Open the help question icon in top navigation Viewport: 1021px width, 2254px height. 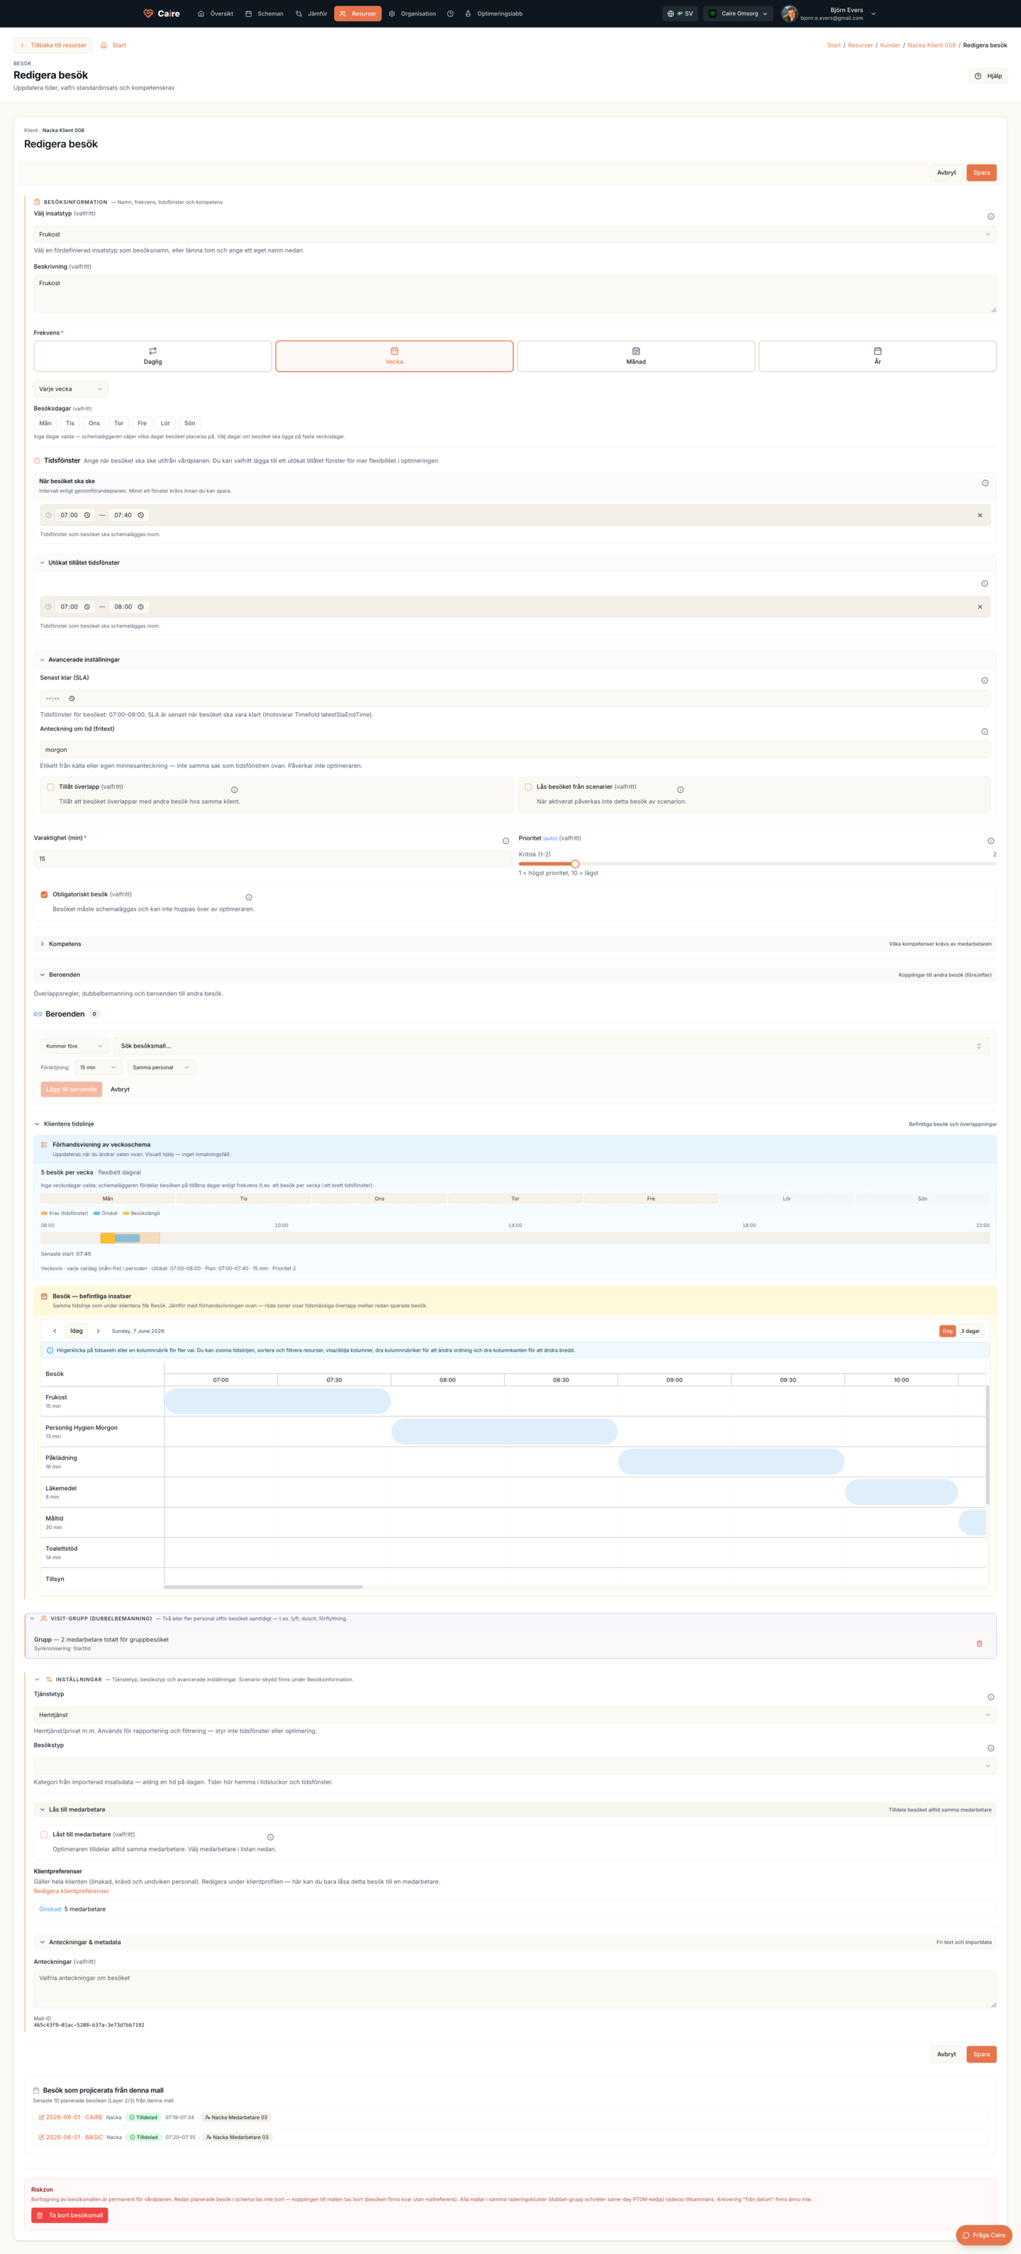pos(450,14)
